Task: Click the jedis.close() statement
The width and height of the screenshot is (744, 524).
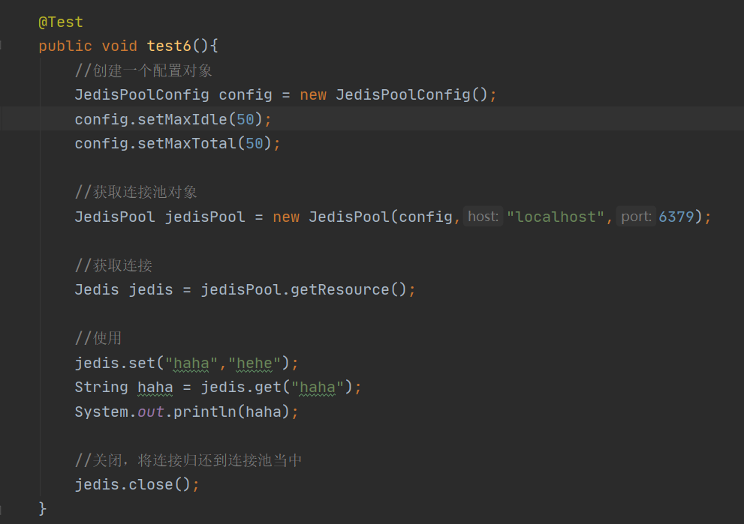Action: [137, 485]
